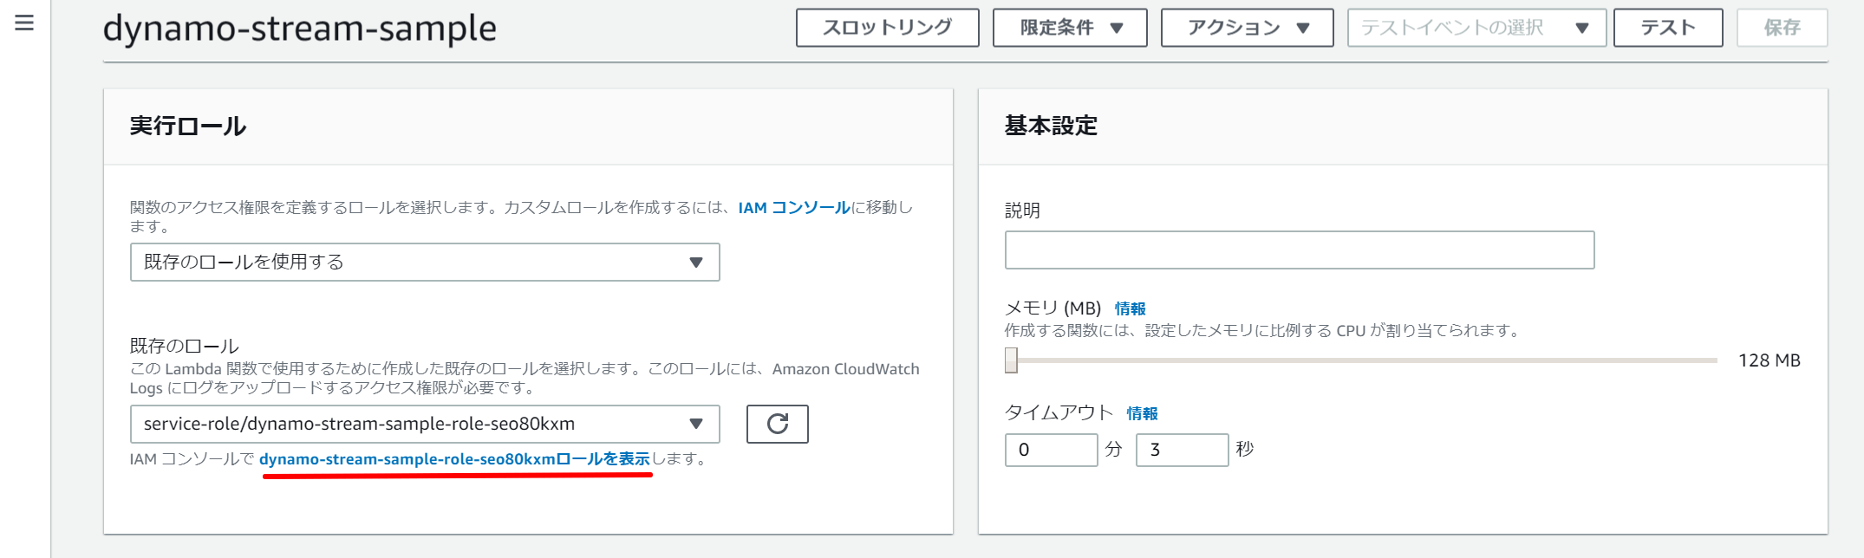Click the スロットリング button
Viewport: 1864px width, 558px height.
coord(887,28)
